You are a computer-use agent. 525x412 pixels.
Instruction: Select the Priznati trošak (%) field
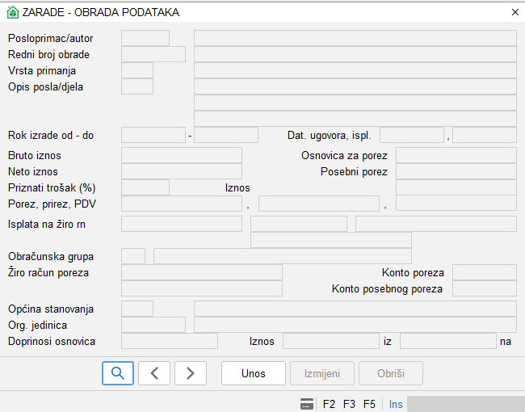145,187
